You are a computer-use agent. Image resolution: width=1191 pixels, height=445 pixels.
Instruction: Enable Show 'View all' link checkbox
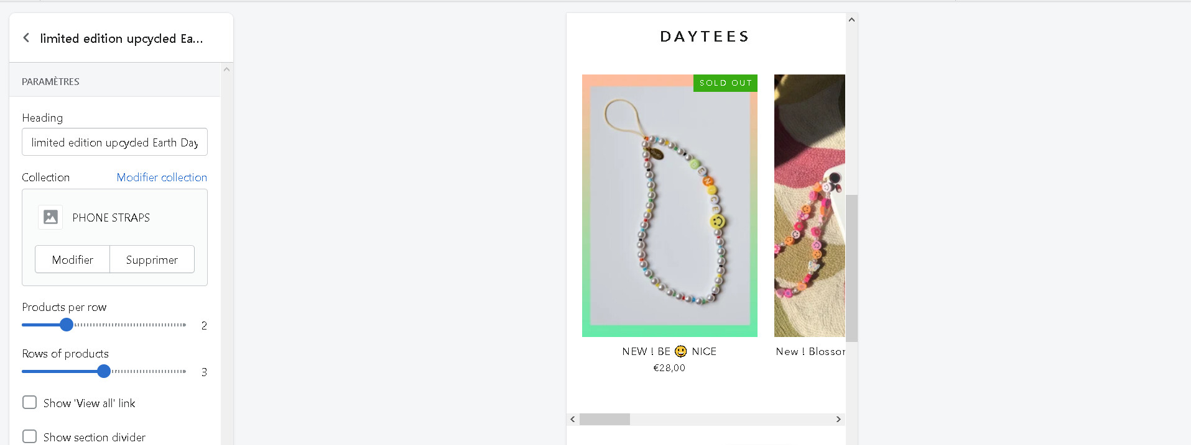click(29, 402)
